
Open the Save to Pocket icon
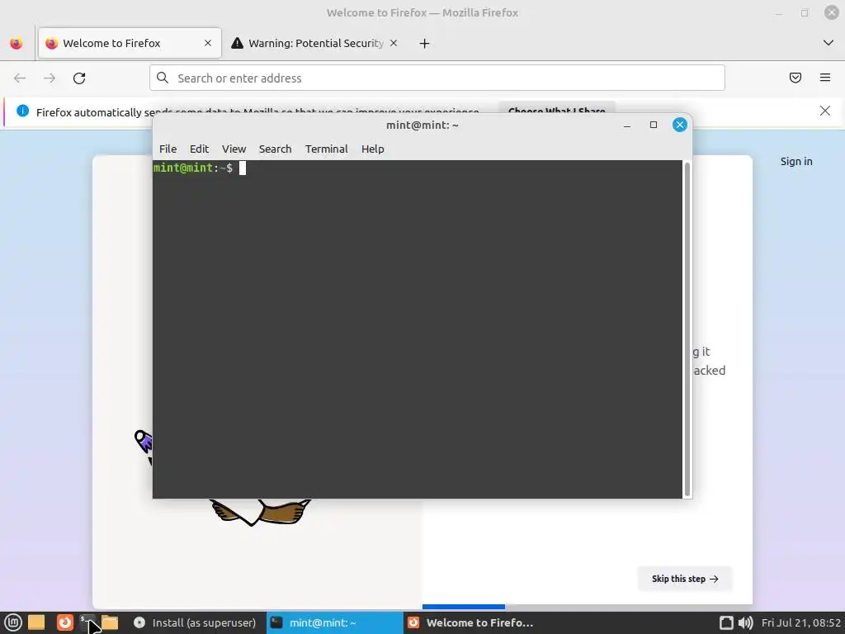click(795, 78)
